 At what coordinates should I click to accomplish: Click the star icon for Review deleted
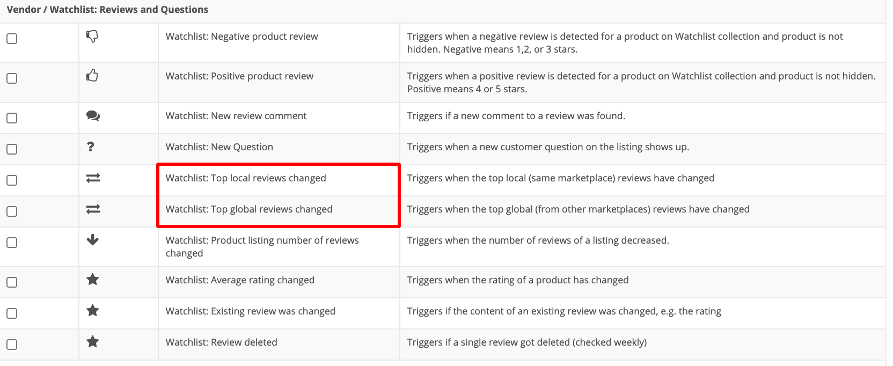pyautogui.click(x=93, y=342)
